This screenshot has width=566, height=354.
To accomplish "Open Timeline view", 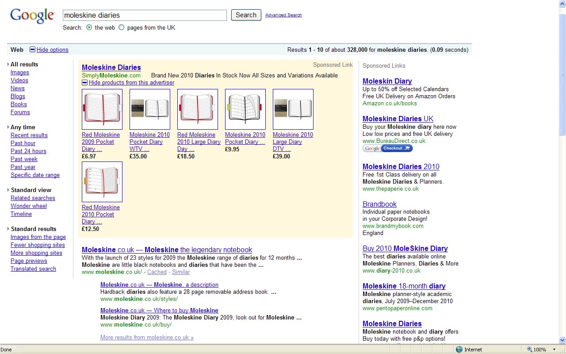I will [x=21, y=214].
